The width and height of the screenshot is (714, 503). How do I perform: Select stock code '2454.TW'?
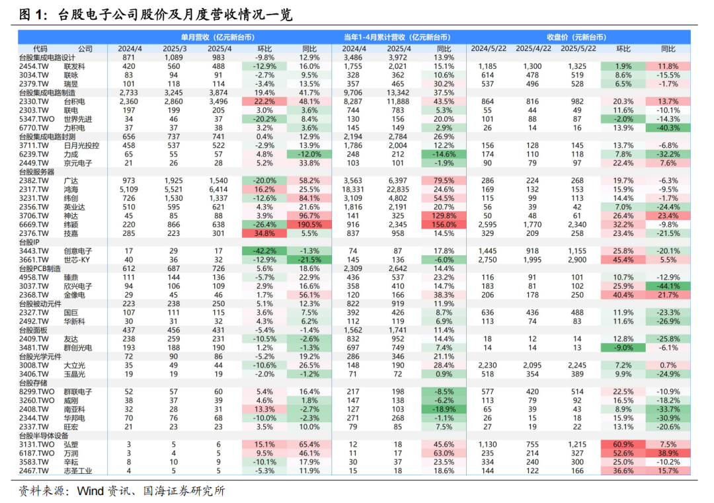click(x=34, y=67)
